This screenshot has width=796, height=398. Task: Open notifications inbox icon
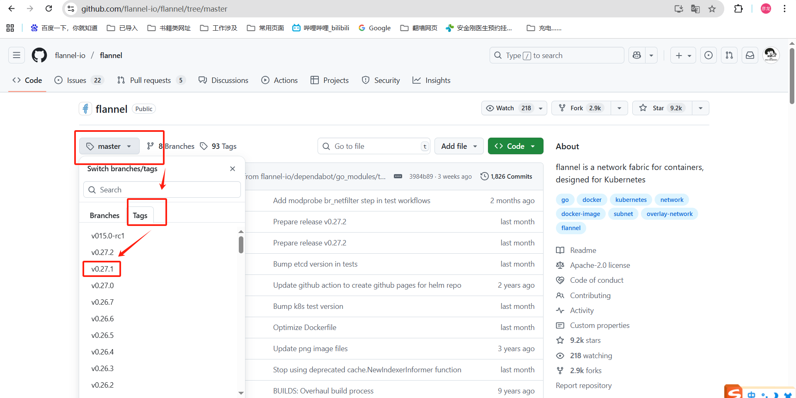click(750, 55)
